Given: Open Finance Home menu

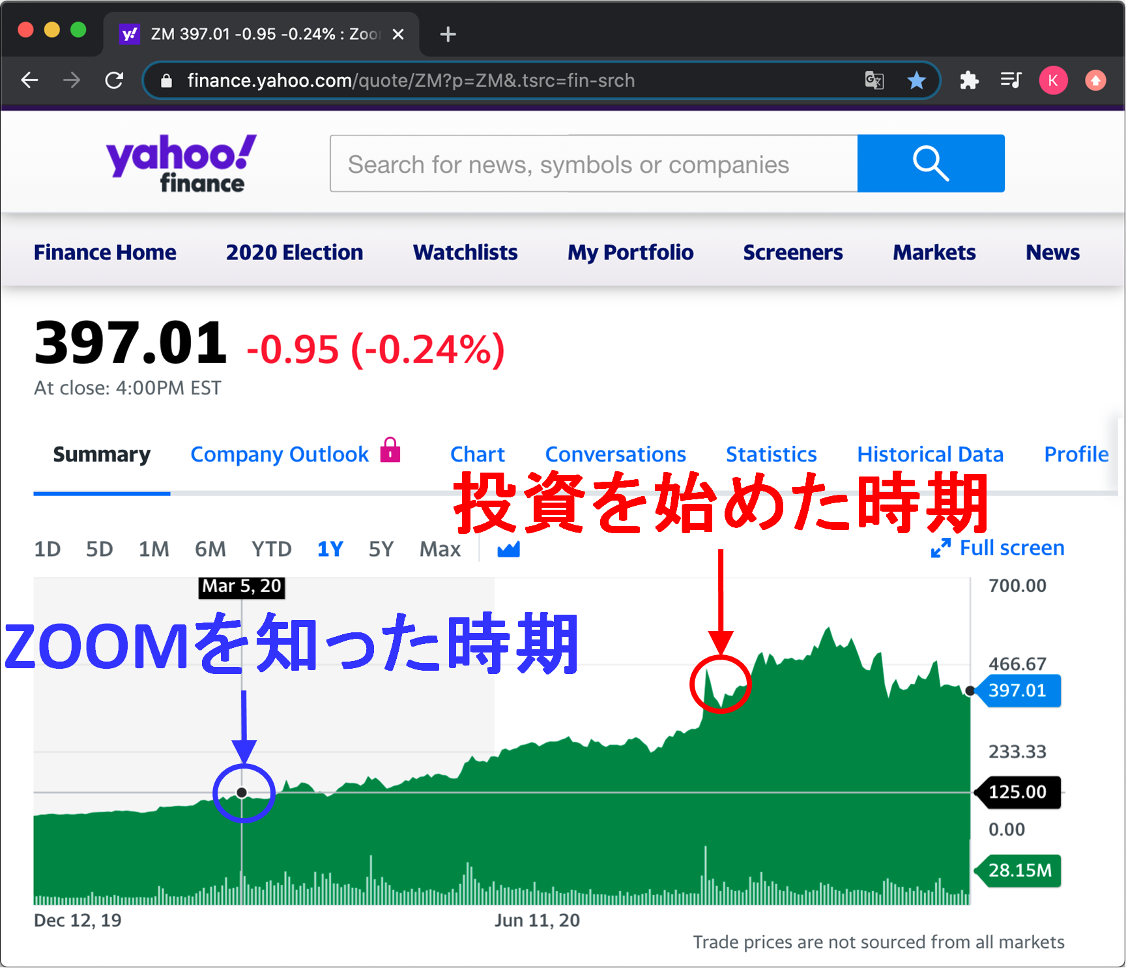Looking at the screenshot, I should 105,252.
